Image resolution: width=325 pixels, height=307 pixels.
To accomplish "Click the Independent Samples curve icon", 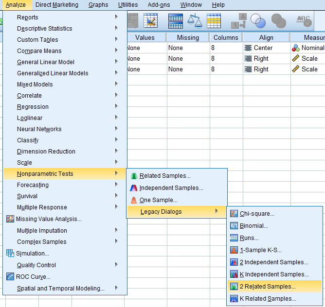I will click(x=134, y=188).
